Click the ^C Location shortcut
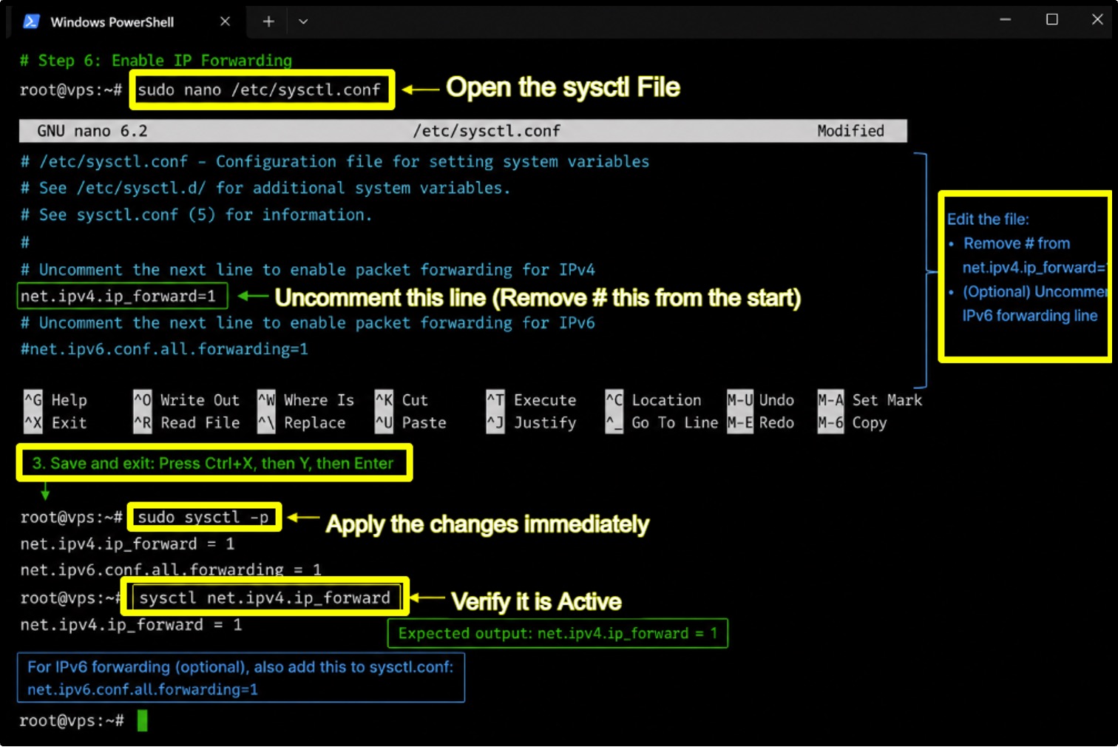The width and height of the screenshot is (1118, 747). [654, 400]
